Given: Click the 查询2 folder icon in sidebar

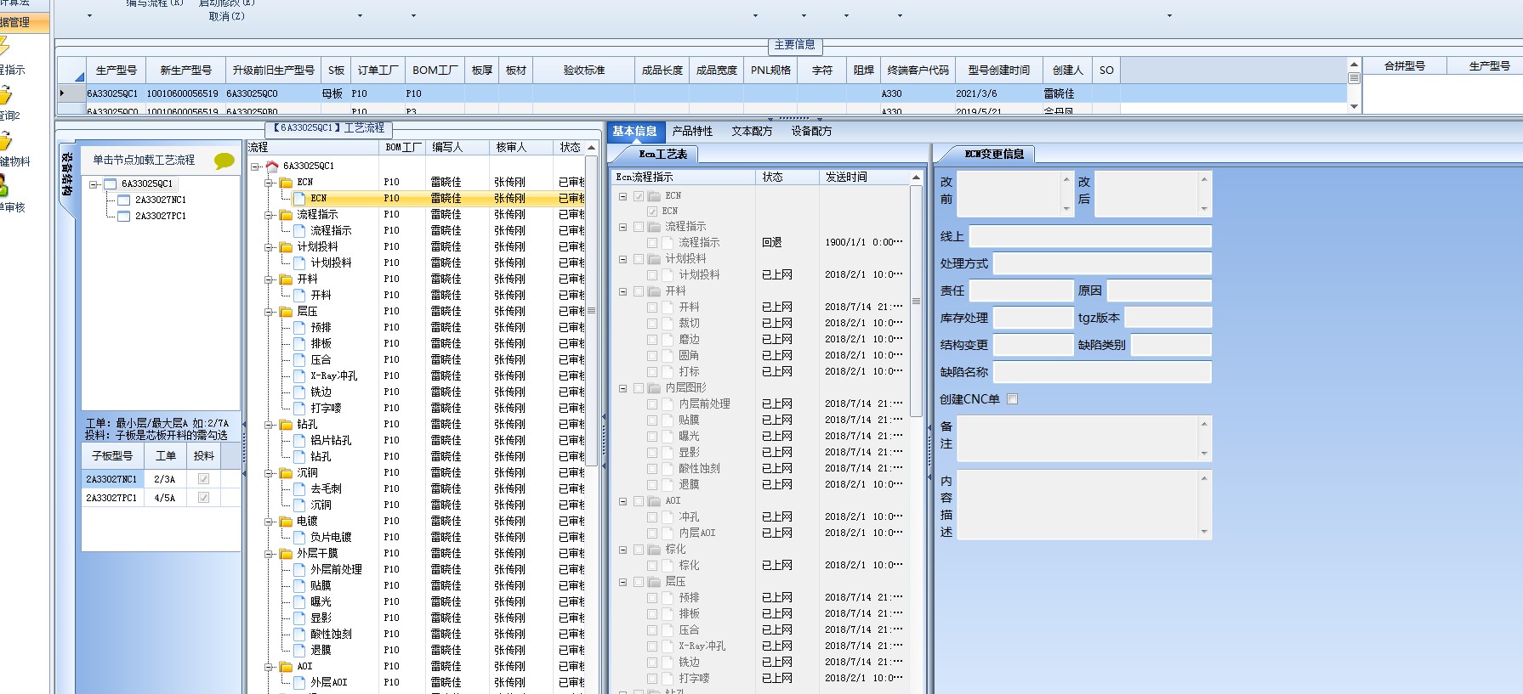Looking at the screenshot, I should click(5, 94).
